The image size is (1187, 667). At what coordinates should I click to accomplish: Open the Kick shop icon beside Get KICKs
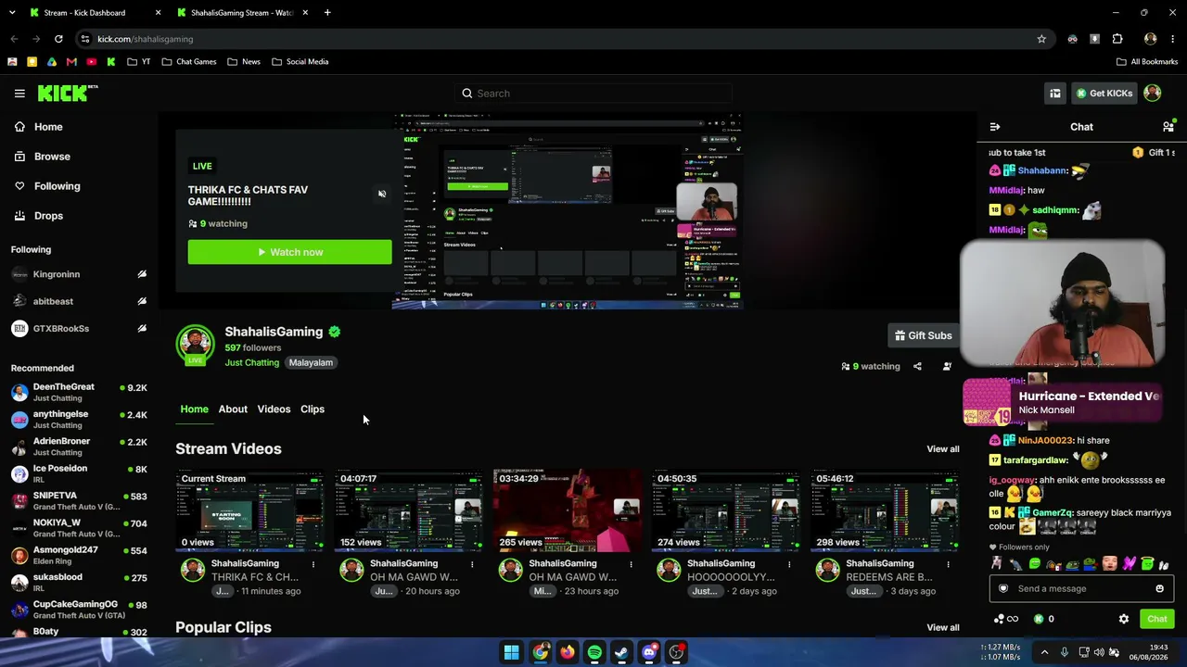(1055, 94)
